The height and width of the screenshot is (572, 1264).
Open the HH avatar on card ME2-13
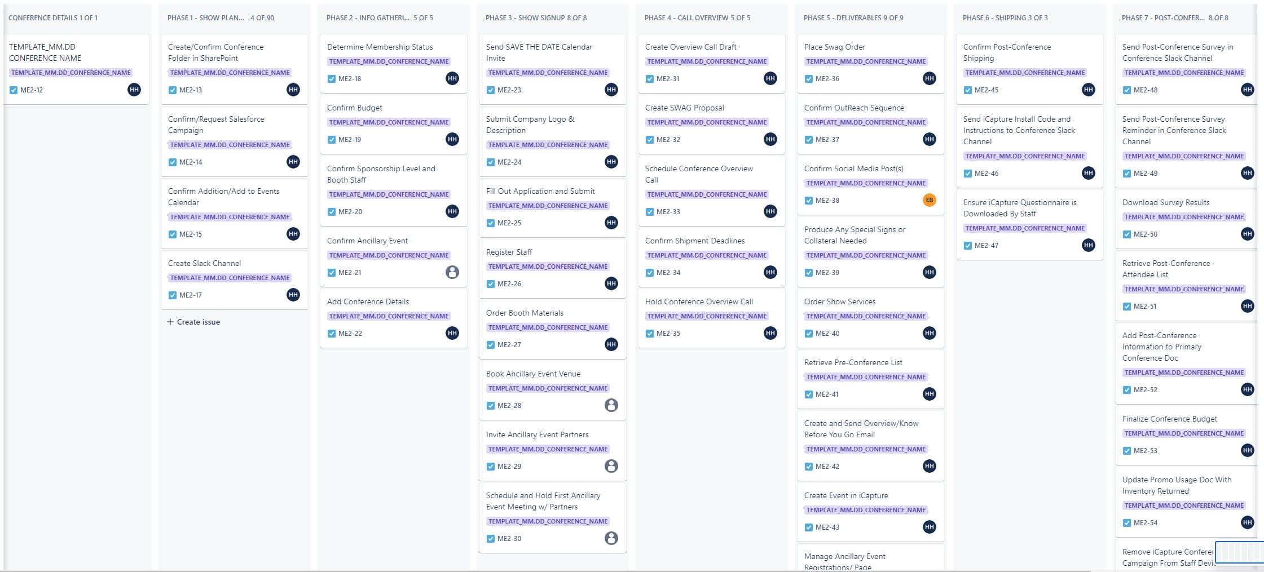click(293, 90)
